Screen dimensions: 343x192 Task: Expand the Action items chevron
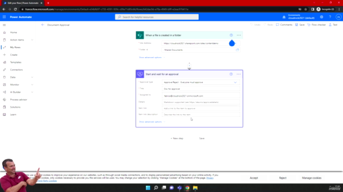[32, 40]
